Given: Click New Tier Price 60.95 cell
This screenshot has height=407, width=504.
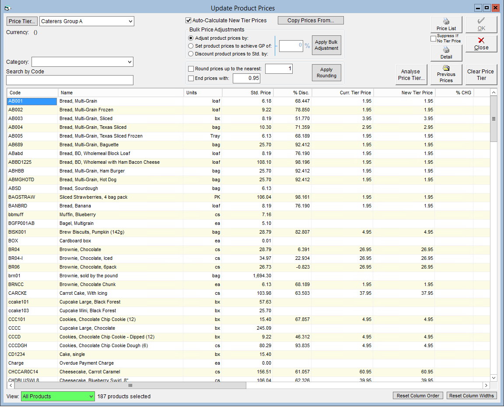Looking at the screenshot, I should pyautogui.click(x=404, y=372).
